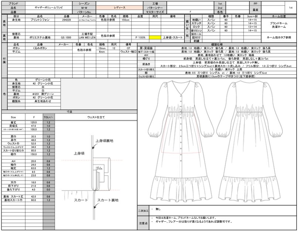
Task: Select the 150cm width cell
Action: coord(126,20)
